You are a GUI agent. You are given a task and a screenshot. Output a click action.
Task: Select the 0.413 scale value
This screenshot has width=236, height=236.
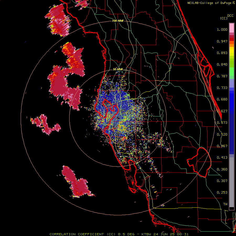click(x=222, y=158)
